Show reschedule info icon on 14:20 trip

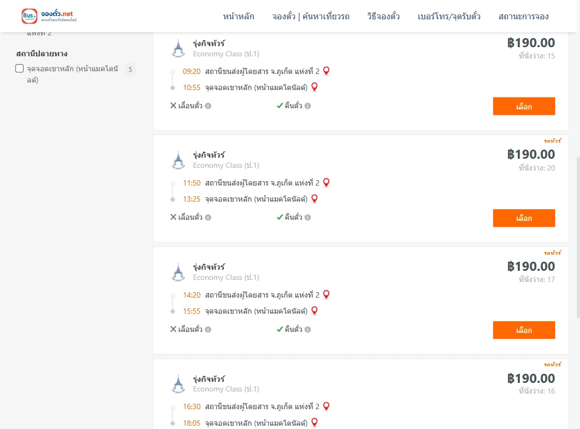click(x=208, y=330)
